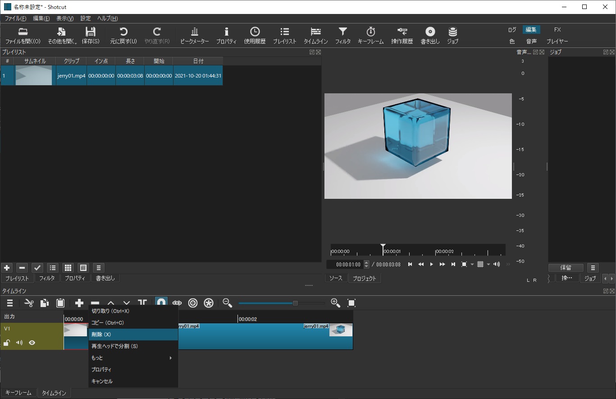Open the playlist hamburger menu

[x=99, y=268]
